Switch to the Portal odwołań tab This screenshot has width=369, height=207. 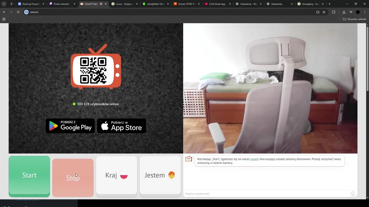62,4
